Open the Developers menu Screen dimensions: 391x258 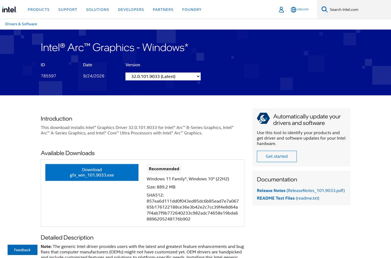click(131, 9)
